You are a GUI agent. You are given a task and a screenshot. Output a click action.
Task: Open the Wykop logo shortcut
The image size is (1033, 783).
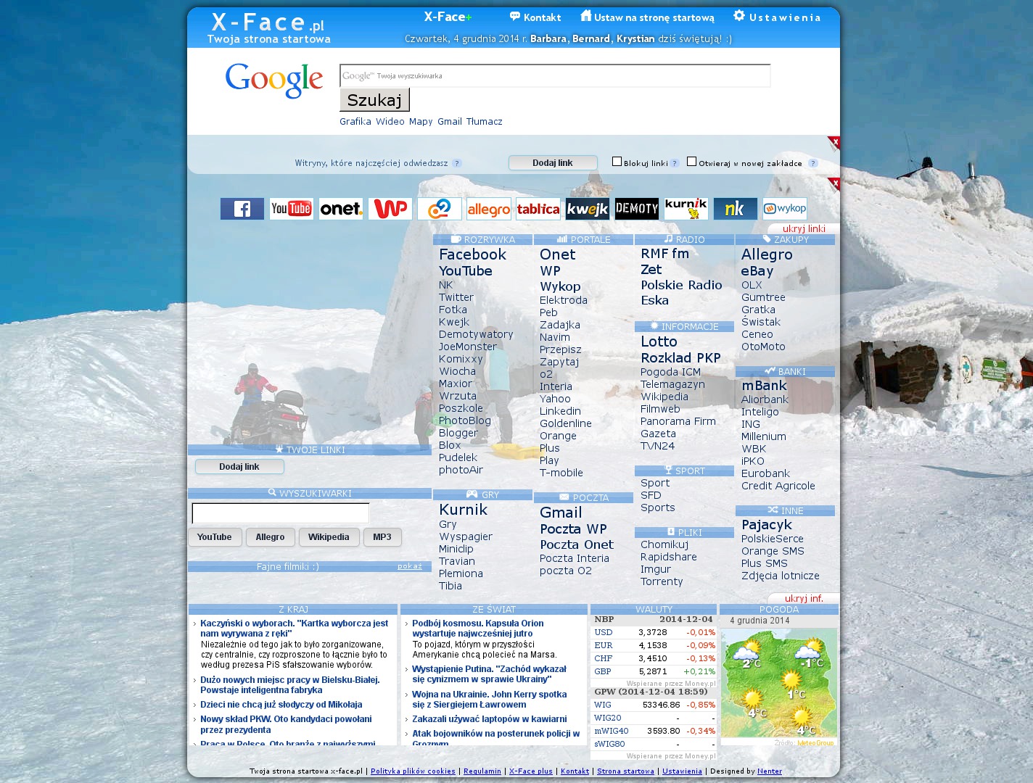(x=785, y=209)
